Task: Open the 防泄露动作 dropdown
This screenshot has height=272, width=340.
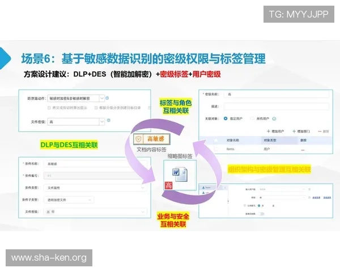Action: 76,98
